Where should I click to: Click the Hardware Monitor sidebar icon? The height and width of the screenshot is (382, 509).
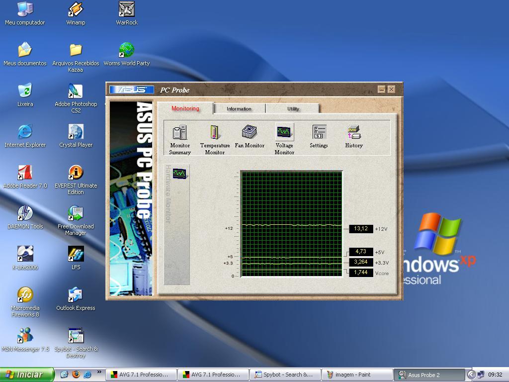179,174
